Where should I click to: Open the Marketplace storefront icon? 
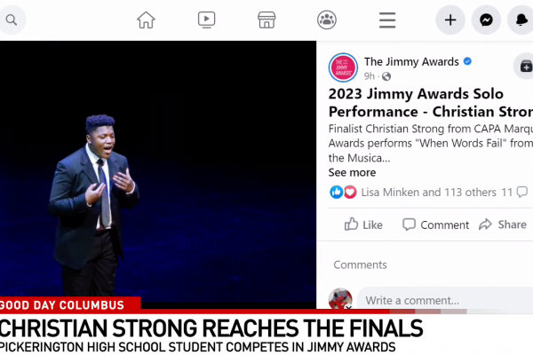(x=266, y=20)
